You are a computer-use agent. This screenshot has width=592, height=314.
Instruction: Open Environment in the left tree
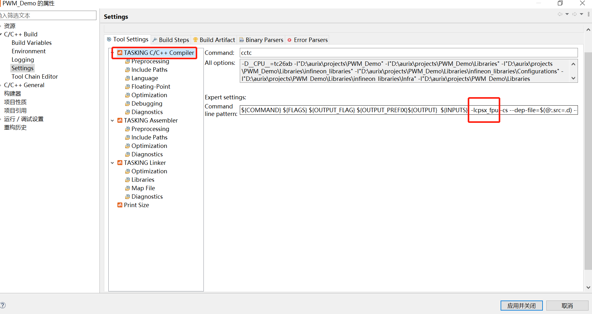[x=28, y=51]
